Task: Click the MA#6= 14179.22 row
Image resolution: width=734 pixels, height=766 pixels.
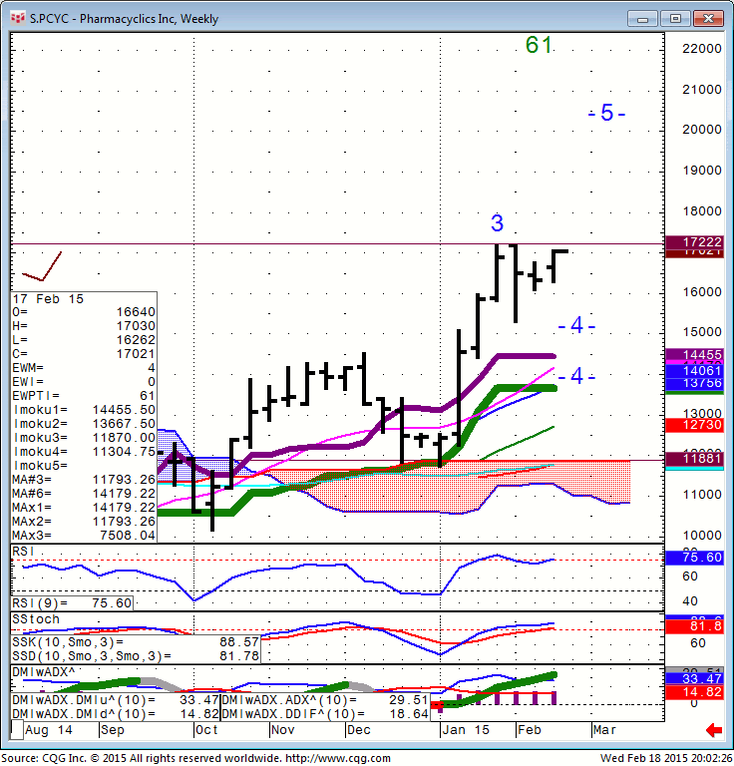Action: point(84,494)
